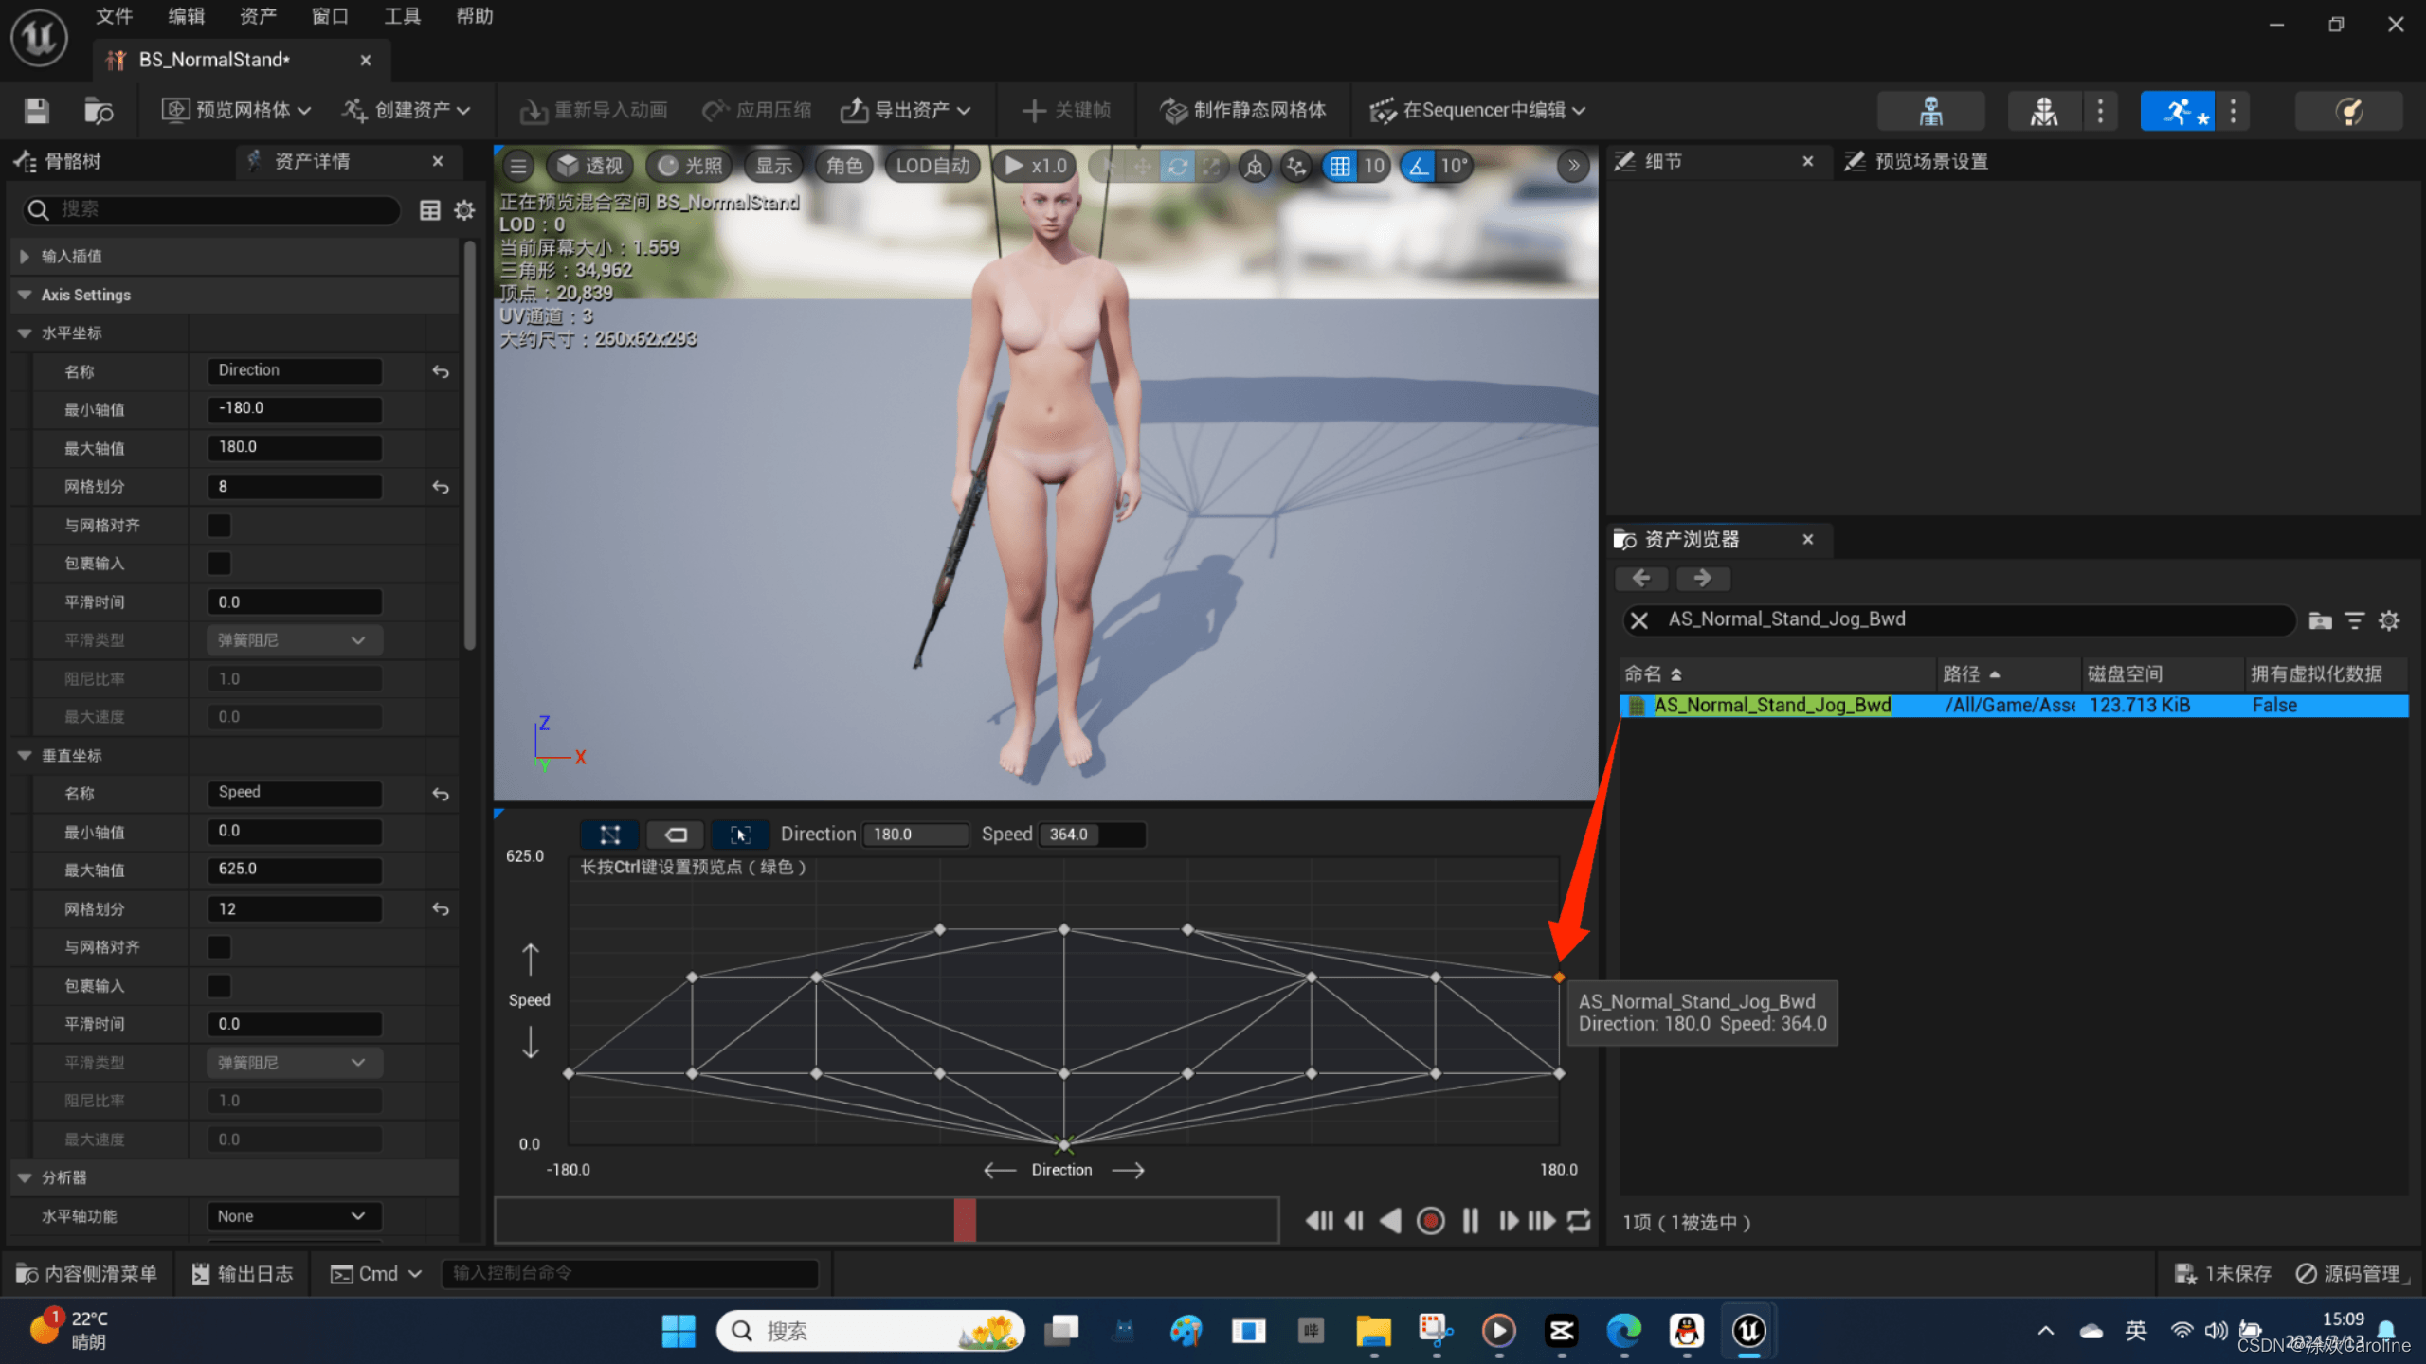The width and height of the screenshot is (2426, 1364).
Task: Open the Sequencer editor icon
Action: (x=1383, y=108)
